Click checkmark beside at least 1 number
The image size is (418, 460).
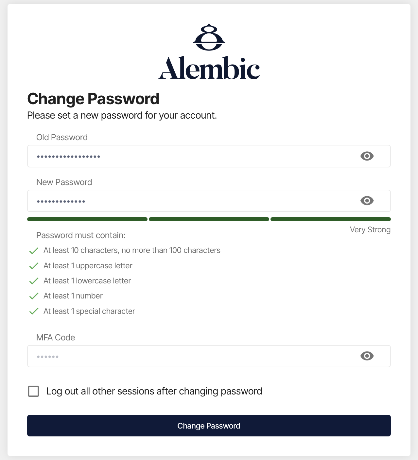click(34, 296)
